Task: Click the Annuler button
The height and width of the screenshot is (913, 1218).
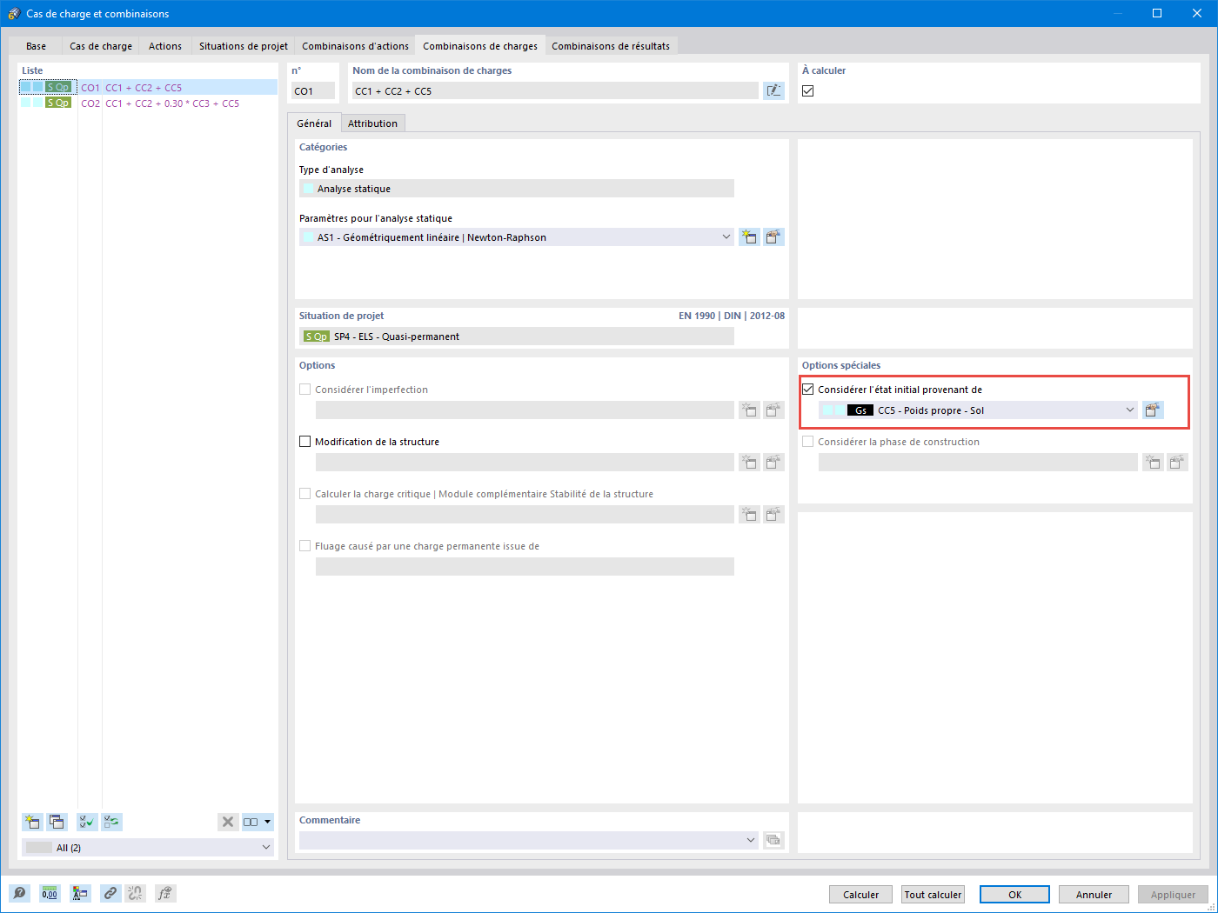Action: (x=1094, y=894)
